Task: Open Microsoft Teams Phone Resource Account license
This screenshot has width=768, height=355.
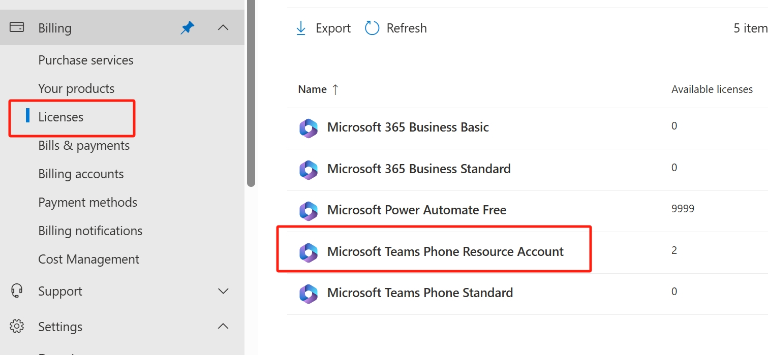Action: pyautogui.click(x=445, y=251)
